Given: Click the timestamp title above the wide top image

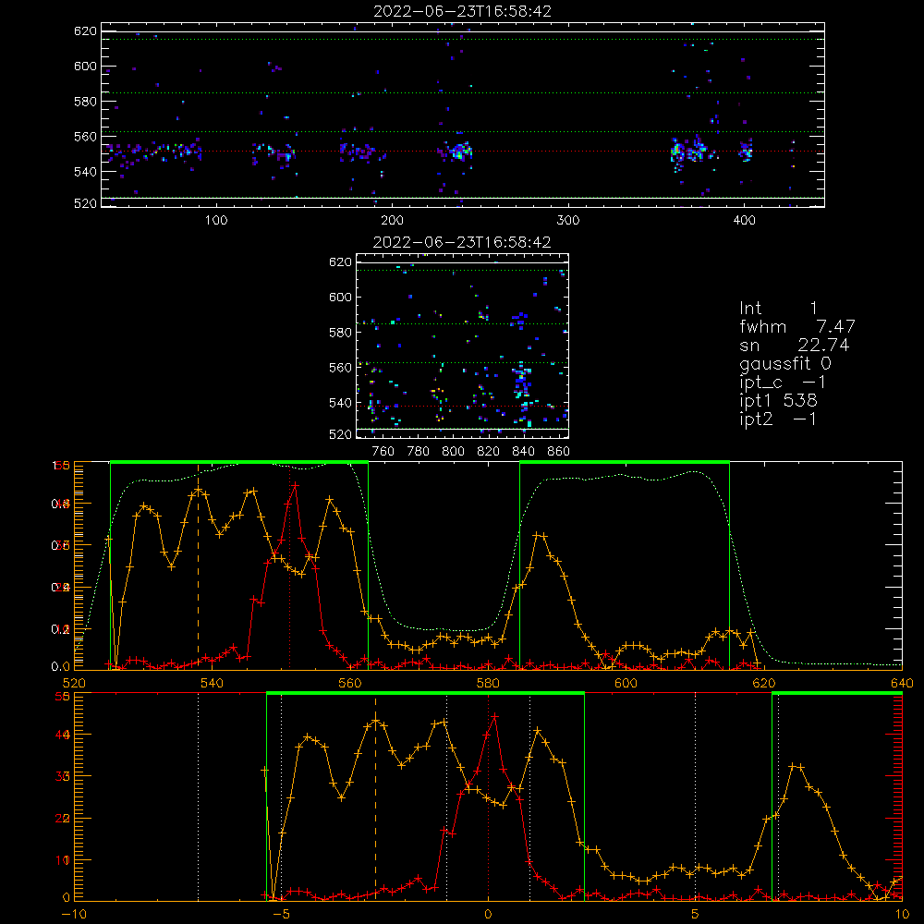Looking at the screenshot, I should (463, 11).
